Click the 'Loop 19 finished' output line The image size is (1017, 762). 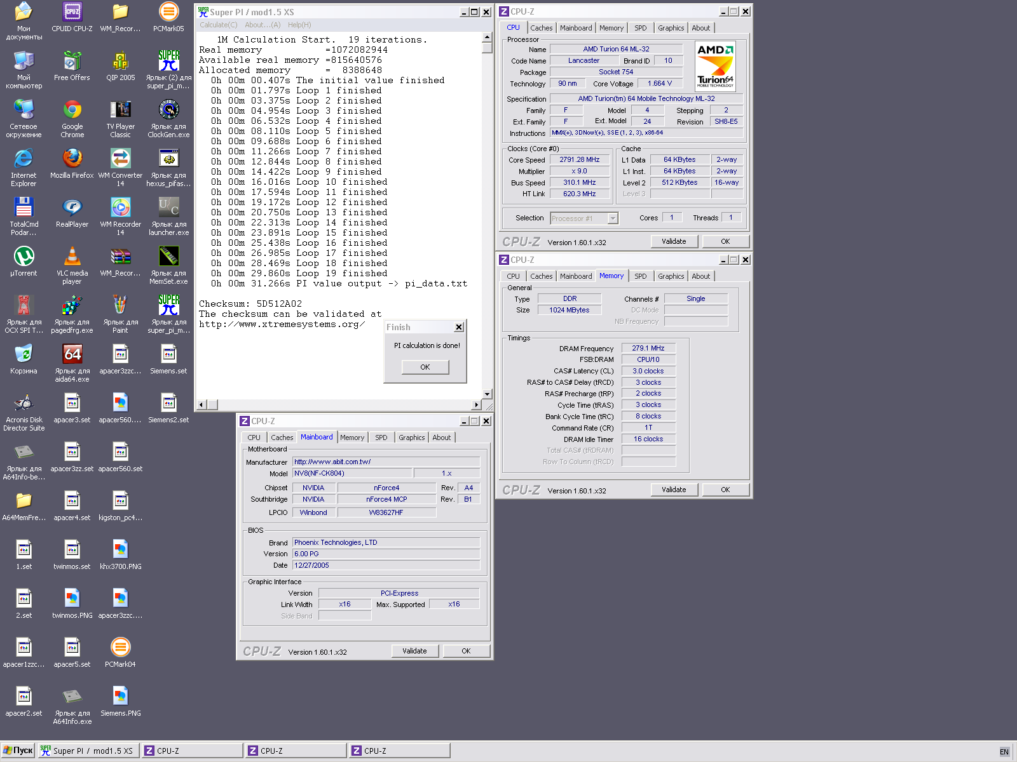[299, 274]
